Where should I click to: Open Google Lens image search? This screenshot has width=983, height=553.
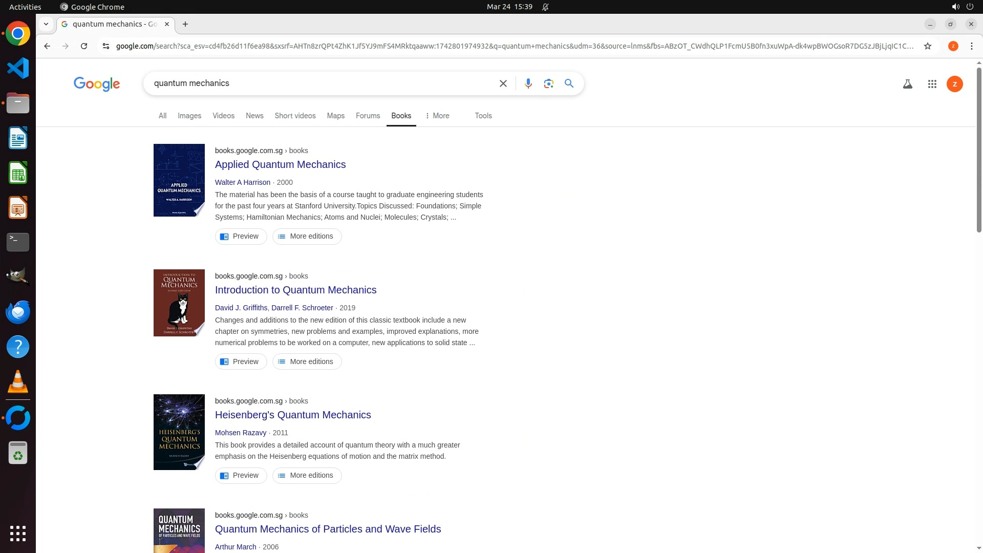(x=548, y=83)
